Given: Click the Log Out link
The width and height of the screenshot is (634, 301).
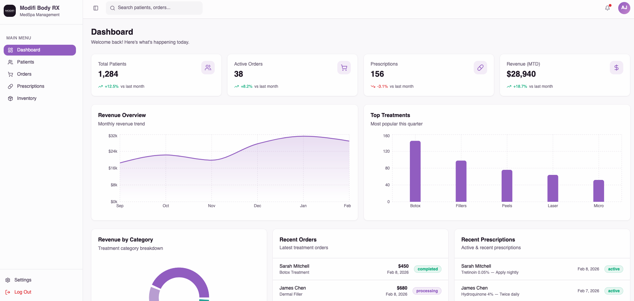Looking at the screenshot, I should pos(23,292).
